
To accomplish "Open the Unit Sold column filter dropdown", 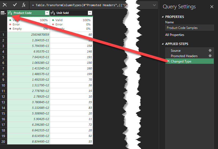I will [x=90, y=13].
